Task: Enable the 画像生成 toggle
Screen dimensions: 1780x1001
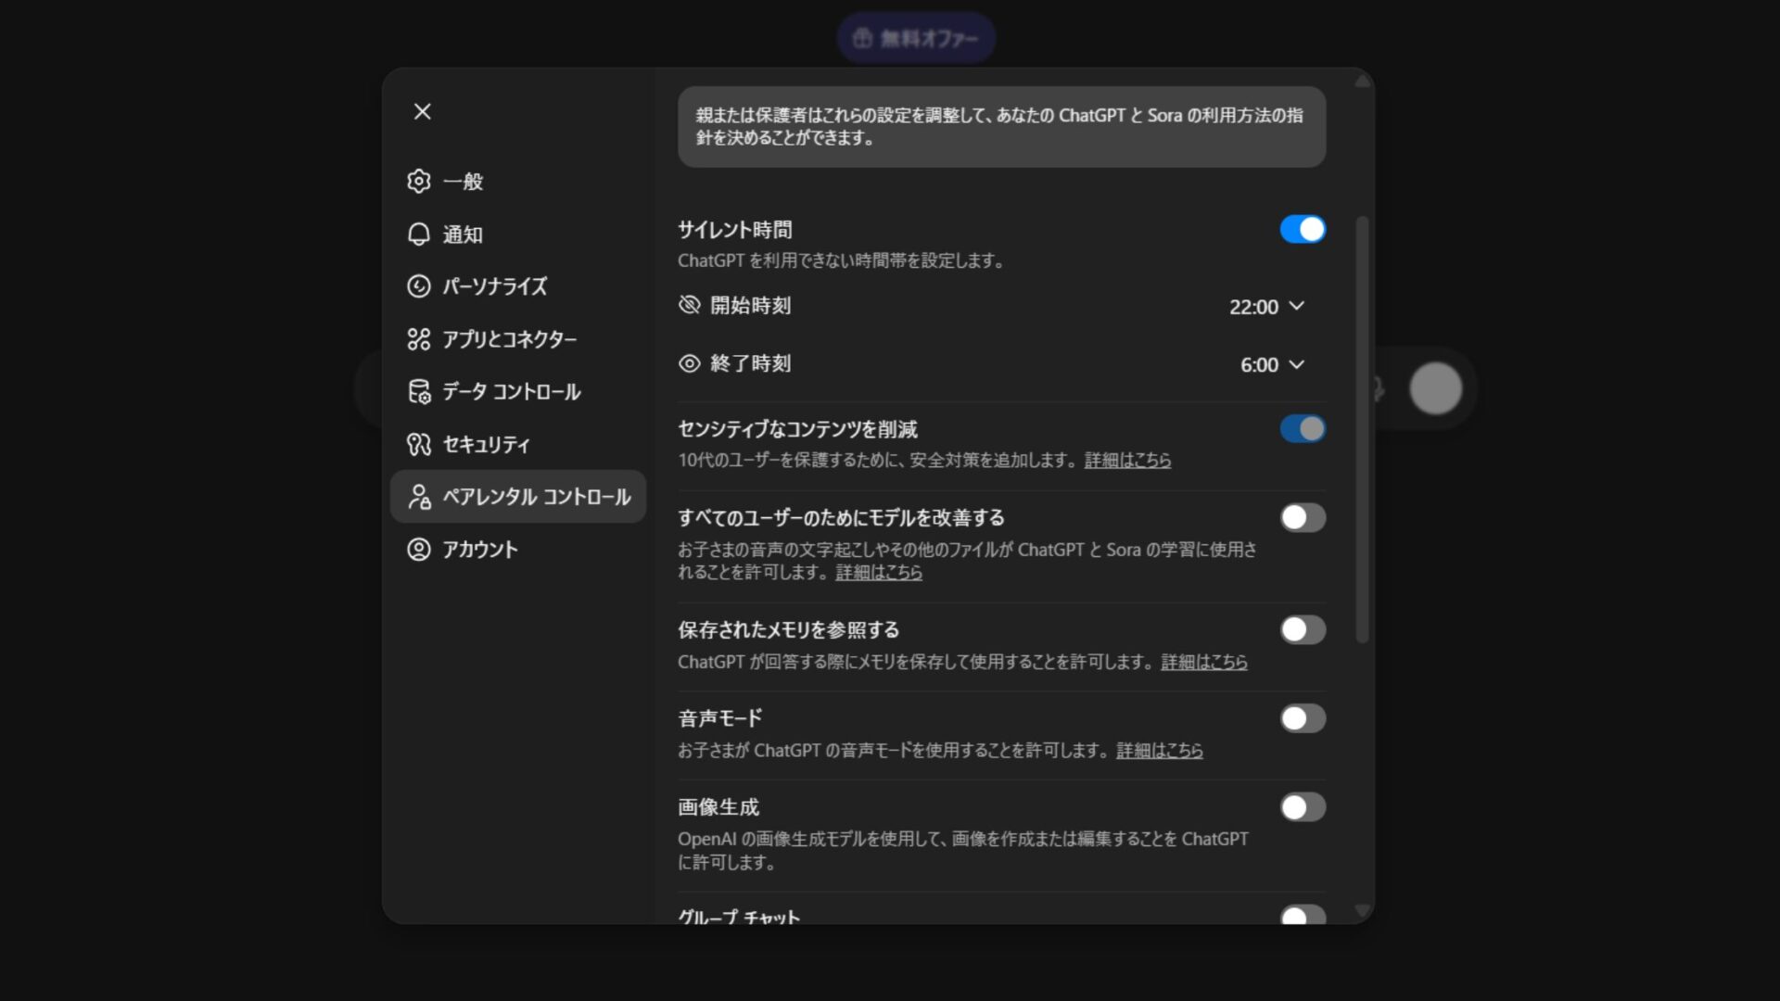Action: point(1303,807)
